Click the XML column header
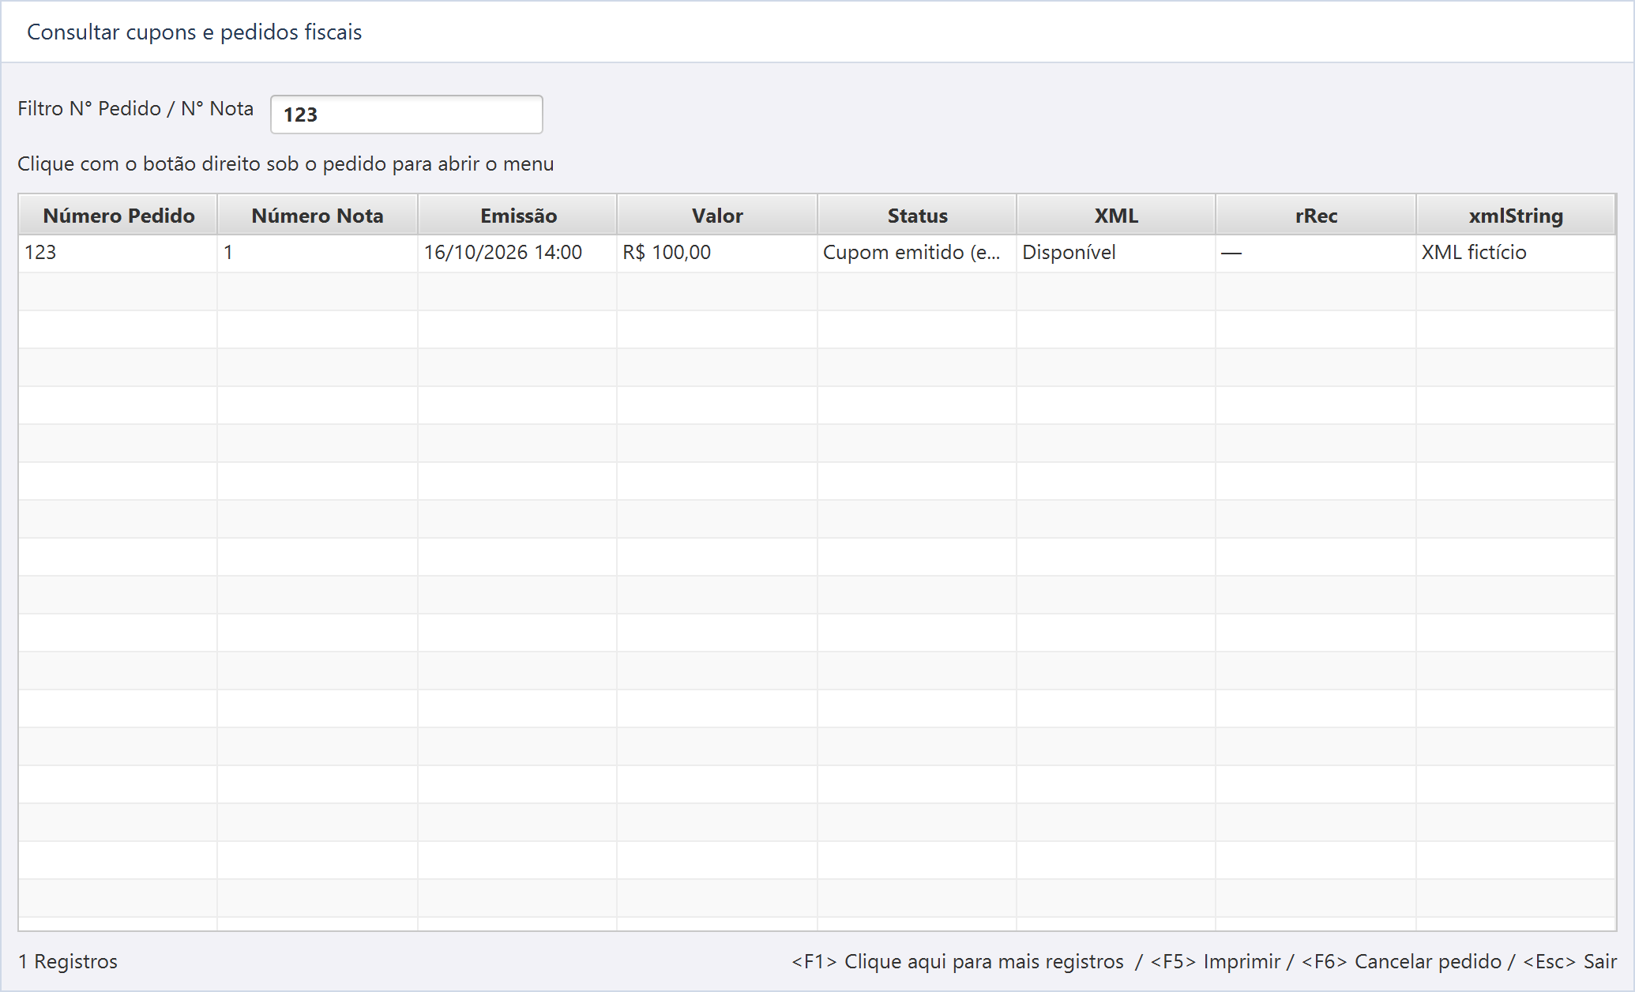The height and width of the screenshot is (992, 1635). coord(1116,215)
